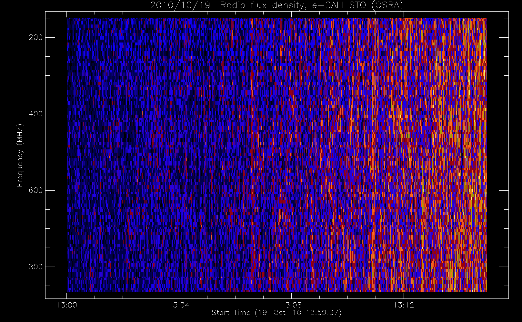Click the 600 frequency tick label

click(35, 190)
